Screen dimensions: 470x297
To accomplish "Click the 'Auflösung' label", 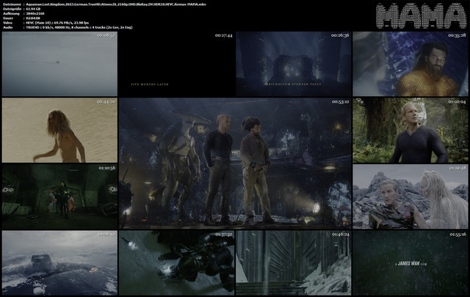I will click(11, 13).
